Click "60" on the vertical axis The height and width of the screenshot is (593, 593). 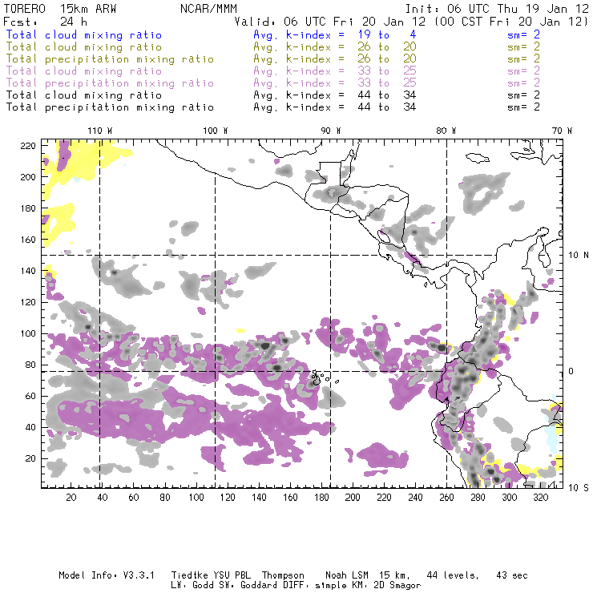pyautogui.click(x=30, y=396)
